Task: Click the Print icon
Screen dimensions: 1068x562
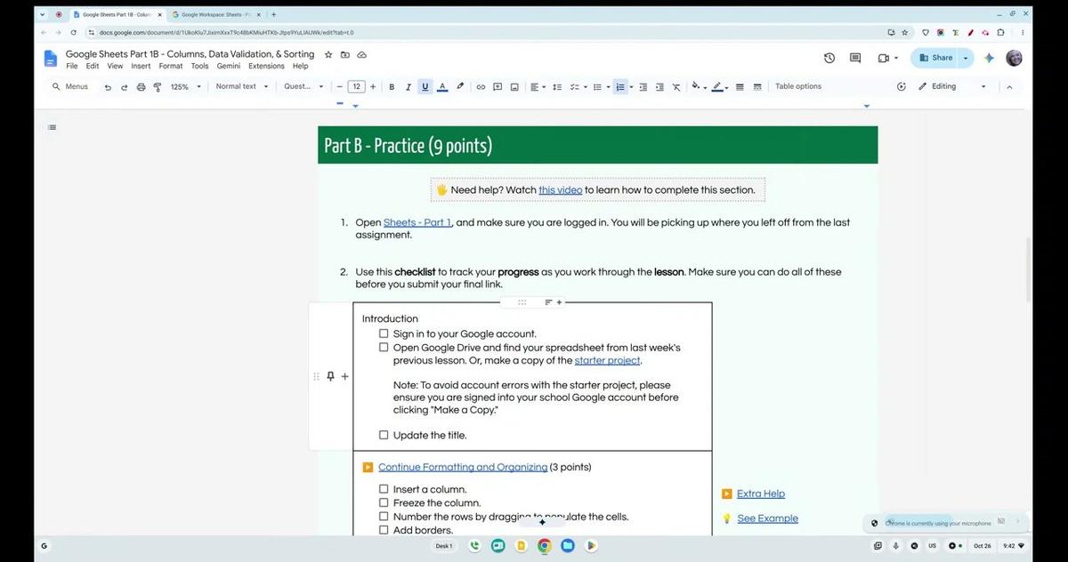Action: pyautogui.click(x=141, y=87)
